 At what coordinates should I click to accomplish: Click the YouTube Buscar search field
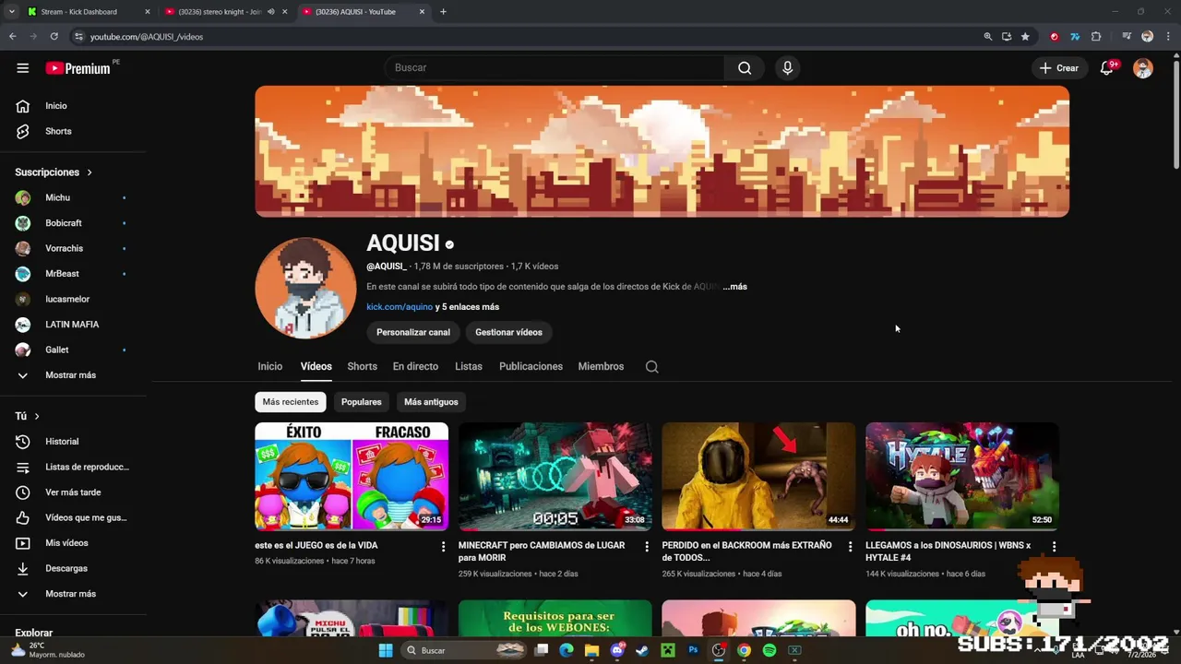(555, 67)
